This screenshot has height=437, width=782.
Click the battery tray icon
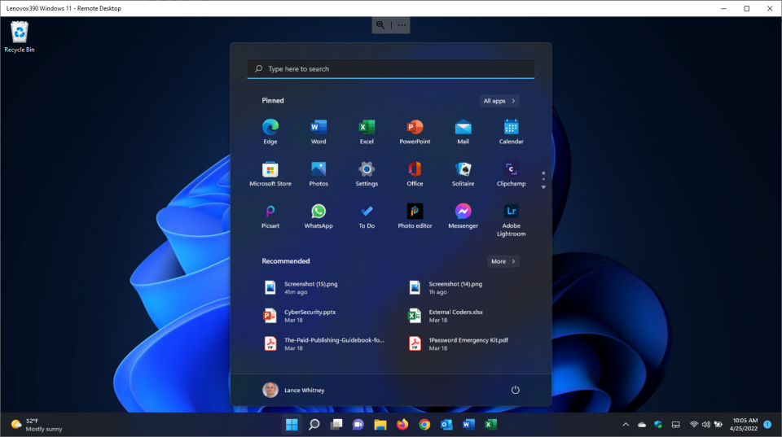click(718, 425)
